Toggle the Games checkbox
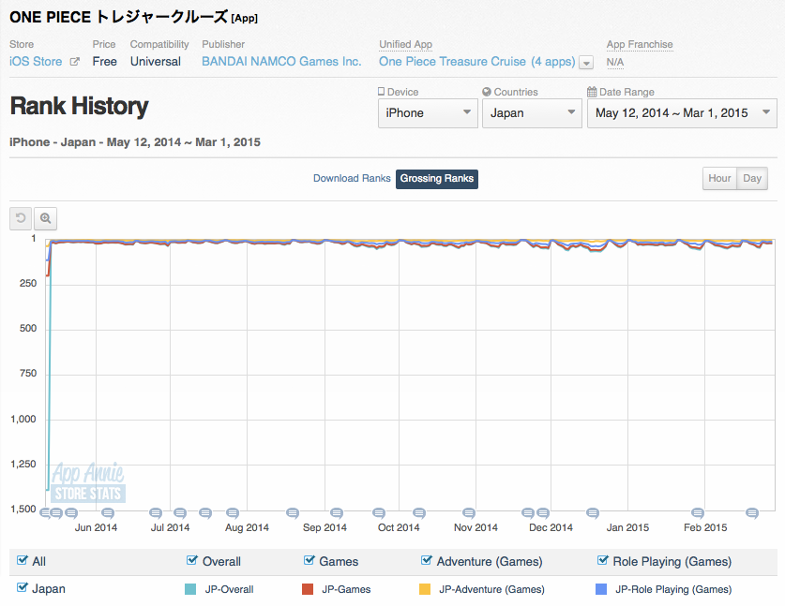 pos(309,560)
